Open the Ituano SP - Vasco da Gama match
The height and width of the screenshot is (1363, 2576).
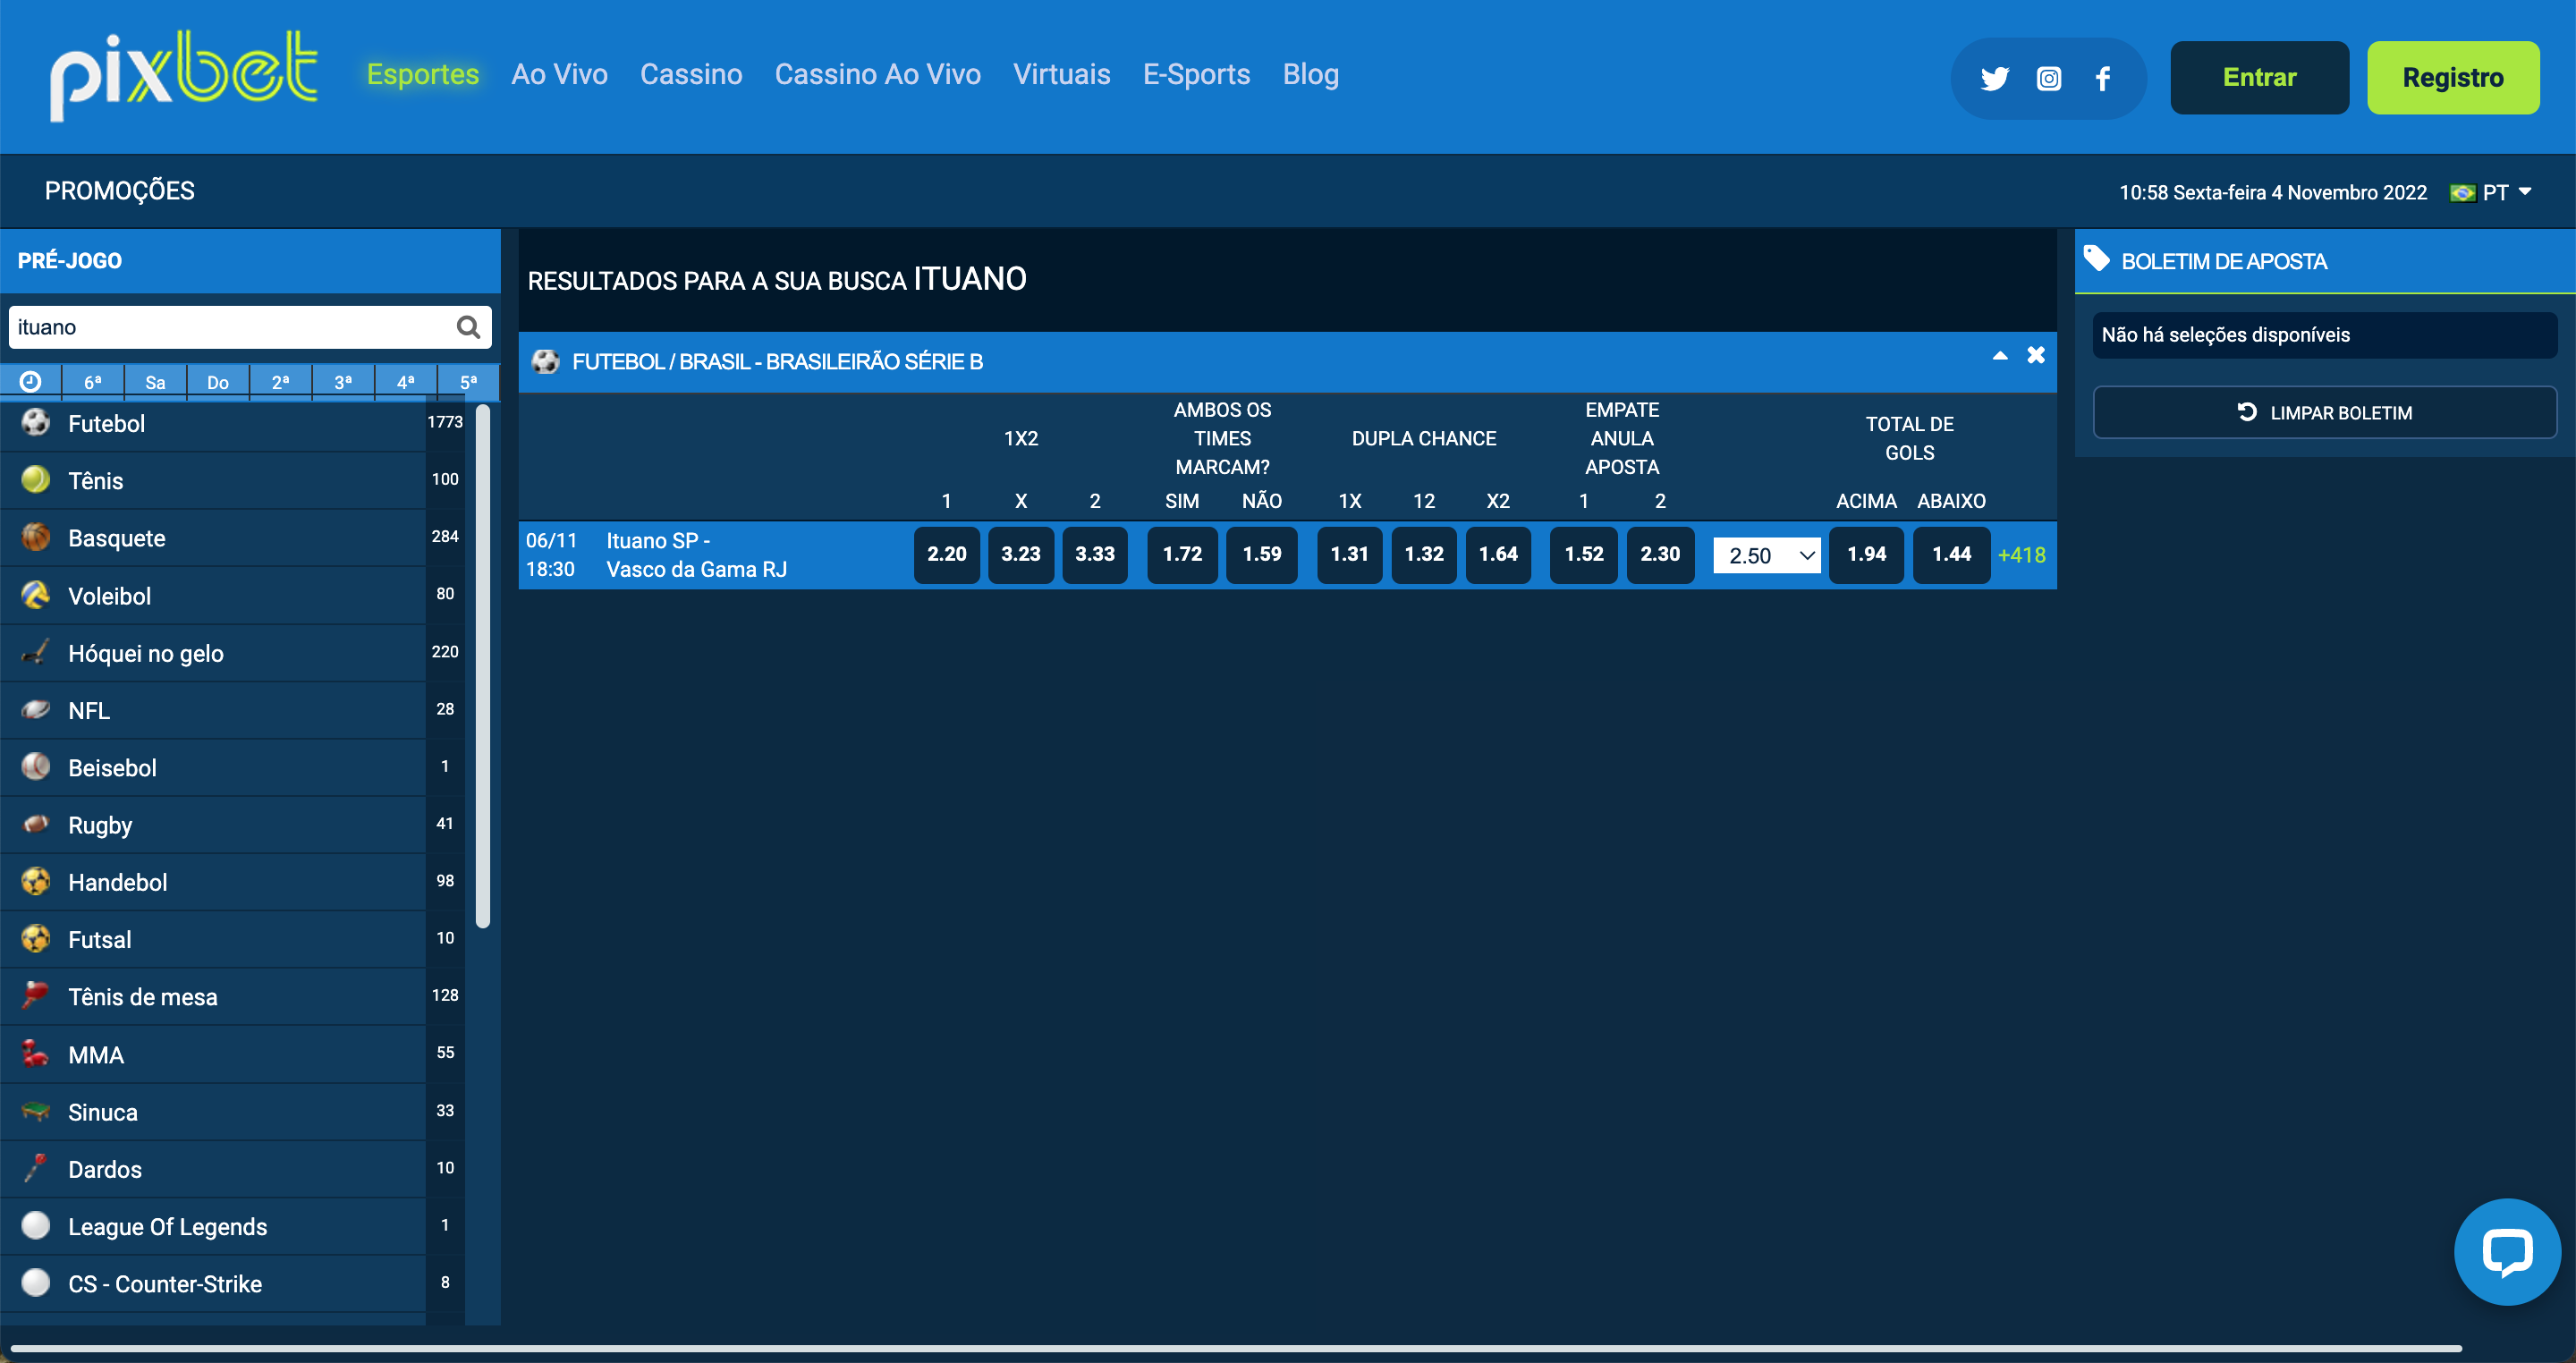696,555
